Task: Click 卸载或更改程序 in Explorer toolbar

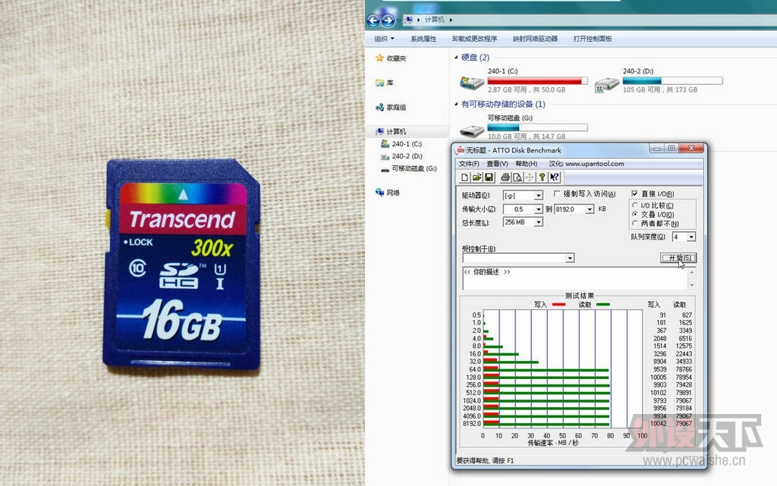Action: 474,39
